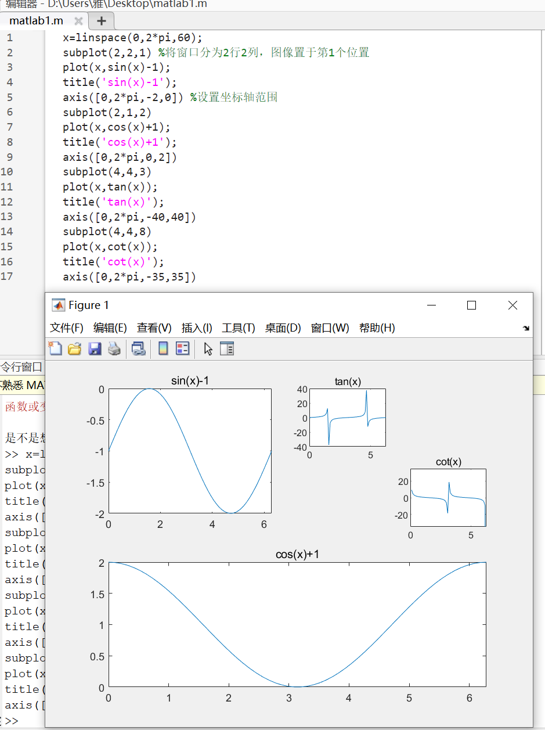Click the y-axis label -1.5 on sin(x)-1 plot

click(95, 483)
